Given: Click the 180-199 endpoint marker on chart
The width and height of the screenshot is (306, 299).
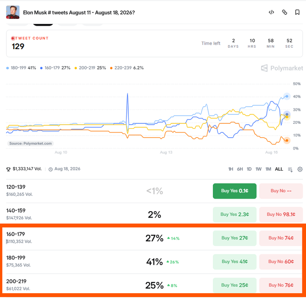Looking at the screenshot, I should (287, 96).
